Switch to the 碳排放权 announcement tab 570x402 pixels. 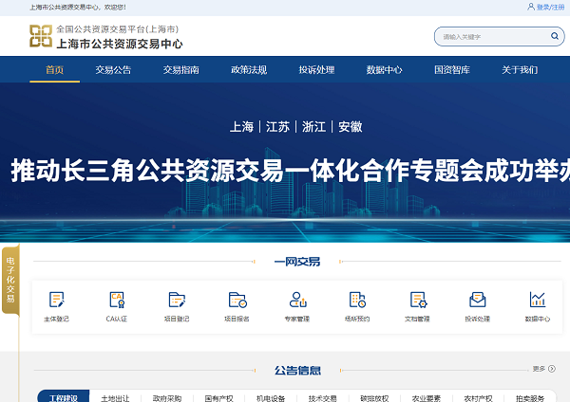pos(375,398)
